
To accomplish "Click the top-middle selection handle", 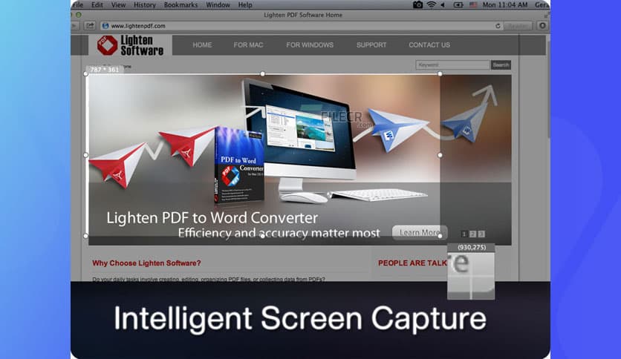I will (262, 74).
